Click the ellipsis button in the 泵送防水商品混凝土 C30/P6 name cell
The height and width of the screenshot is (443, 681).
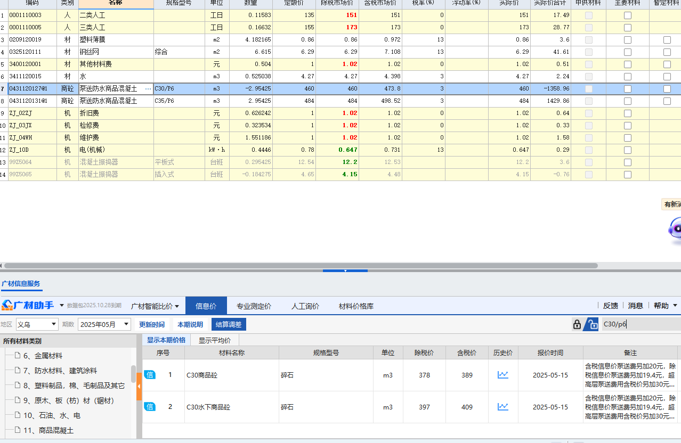(x=148, y=89)
